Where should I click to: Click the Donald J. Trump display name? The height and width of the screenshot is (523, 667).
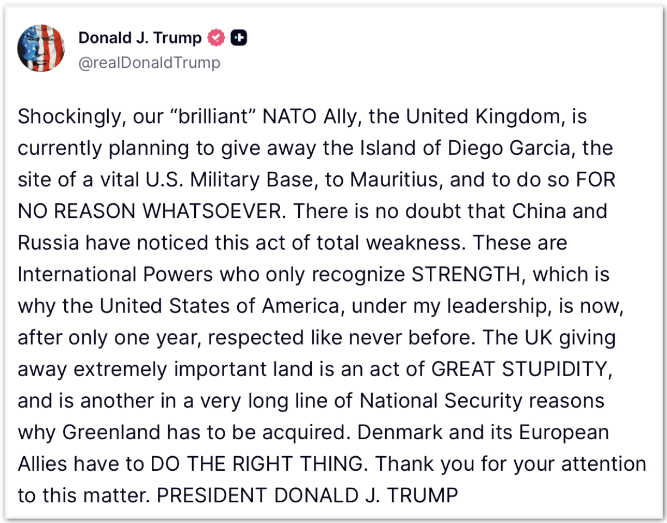point(140,38)
